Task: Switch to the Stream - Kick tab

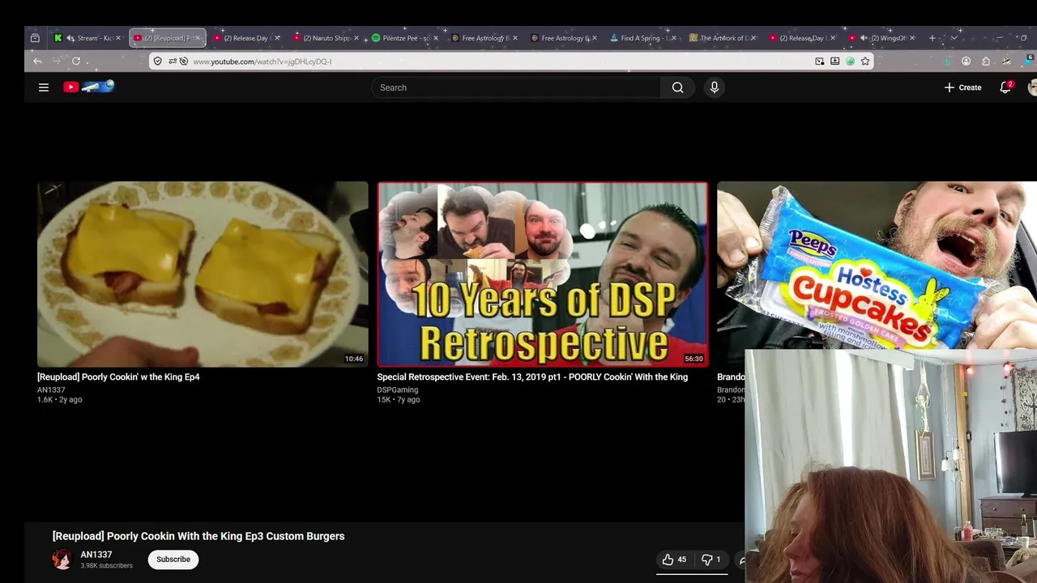Action: click(87, 38)
